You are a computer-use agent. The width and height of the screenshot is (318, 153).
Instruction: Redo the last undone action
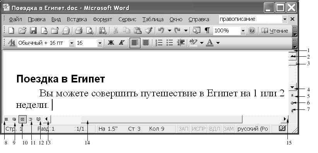tap(177, 31)
